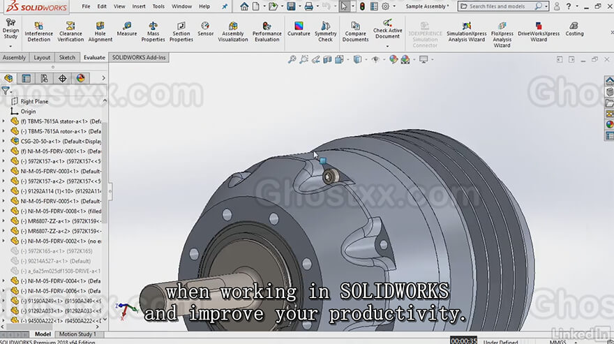Click Zoom to Fit in view toolbar

(292, 59)
